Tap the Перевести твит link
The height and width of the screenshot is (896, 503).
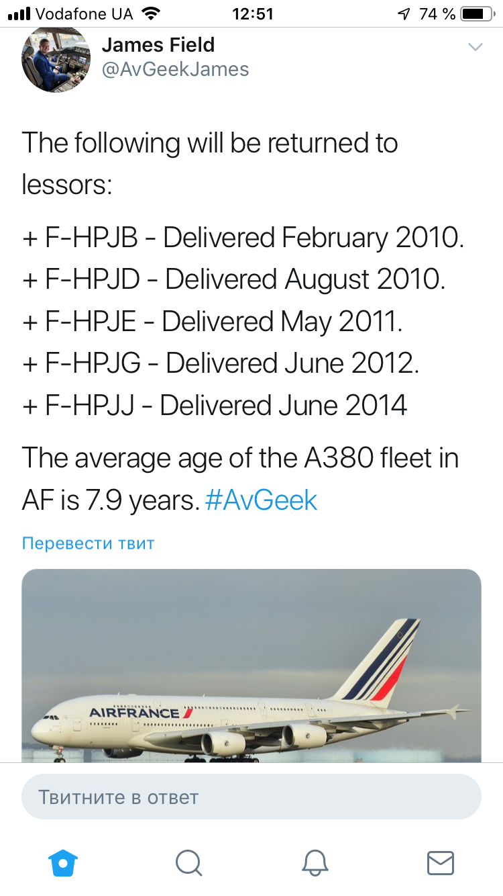point(88,543)
